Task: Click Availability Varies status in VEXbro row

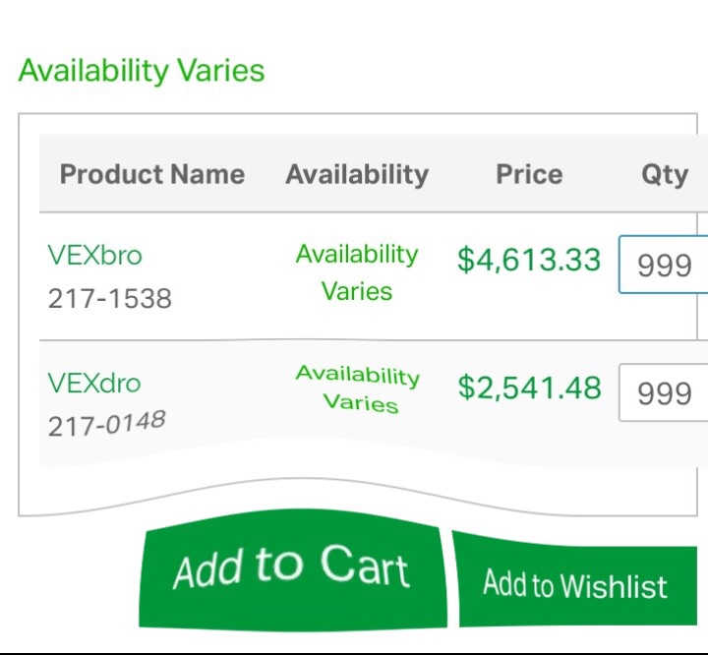Action: tap(357, 272)
